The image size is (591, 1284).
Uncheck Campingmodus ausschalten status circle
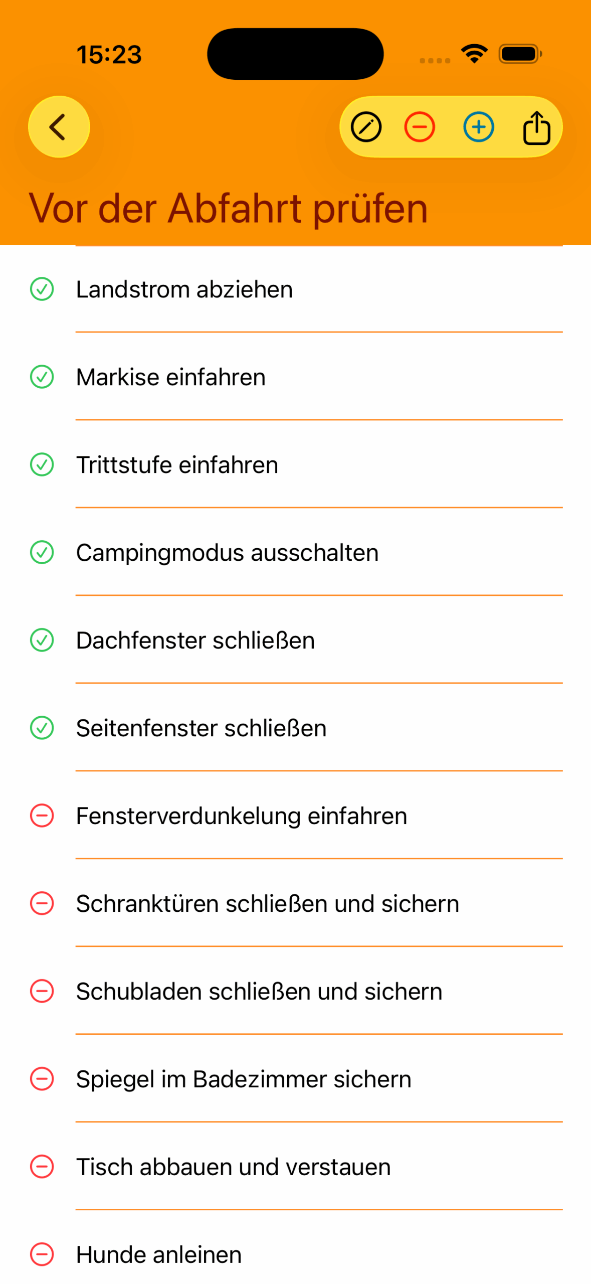[42, 553]
